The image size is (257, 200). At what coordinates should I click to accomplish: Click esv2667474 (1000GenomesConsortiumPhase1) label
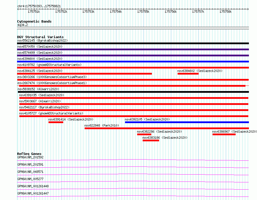point(52,83)
